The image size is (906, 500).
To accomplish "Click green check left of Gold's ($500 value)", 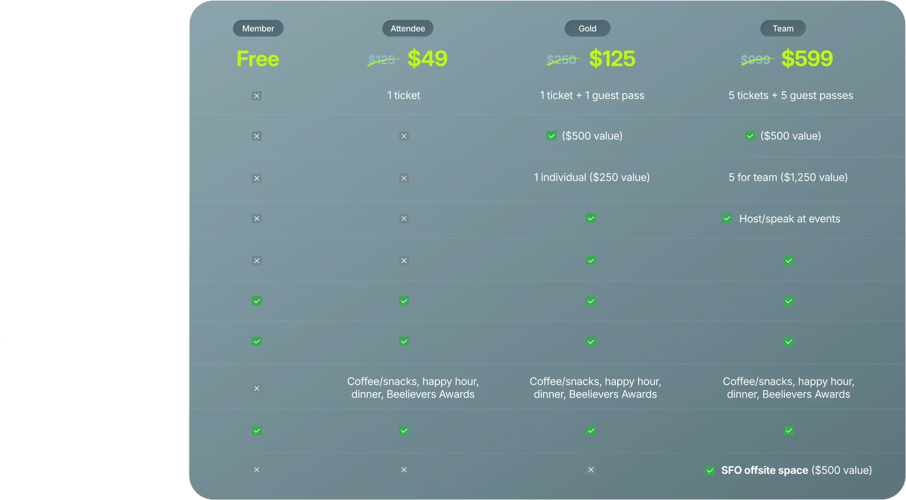I will pyautogui.click(x=552, y=136).
